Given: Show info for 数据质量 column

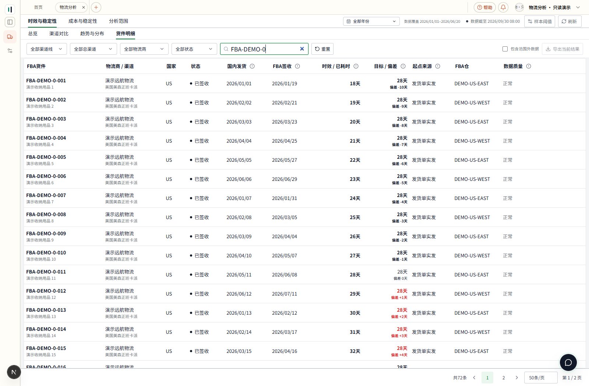Looking at the screenshot, I should pos(529,66).
